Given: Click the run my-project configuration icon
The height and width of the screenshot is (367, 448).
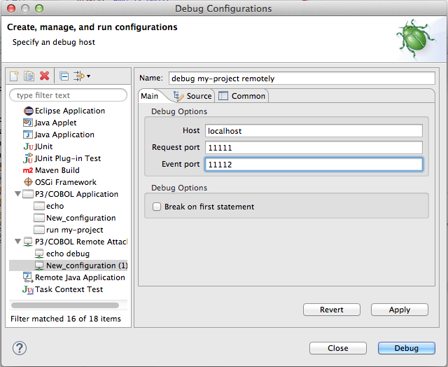Looking at the screenshot, I should (39, 230).
